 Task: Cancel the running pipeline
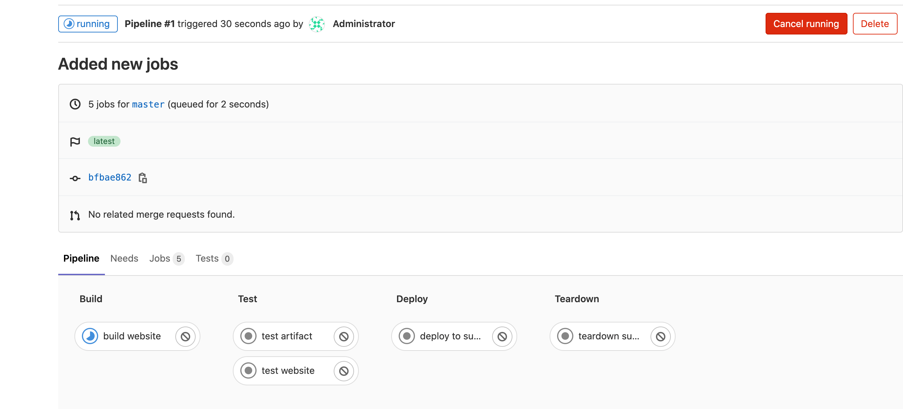[x=806, y=24]
